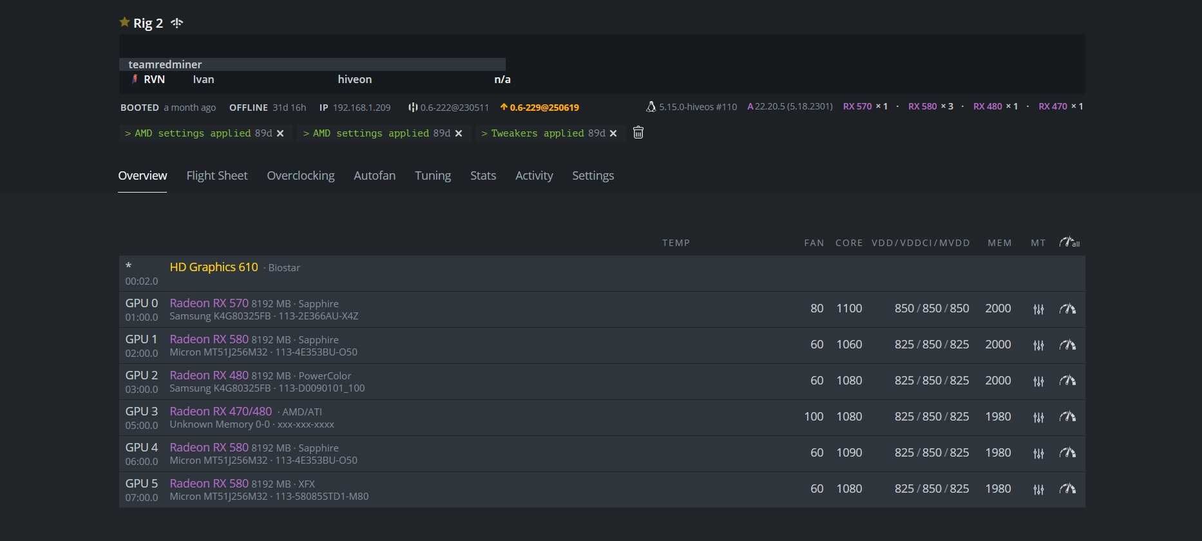Open overclock gauge icon for GPU 3
Image resolution: width=1202 pixels, height=541 pixels.
pos(1067,417)
